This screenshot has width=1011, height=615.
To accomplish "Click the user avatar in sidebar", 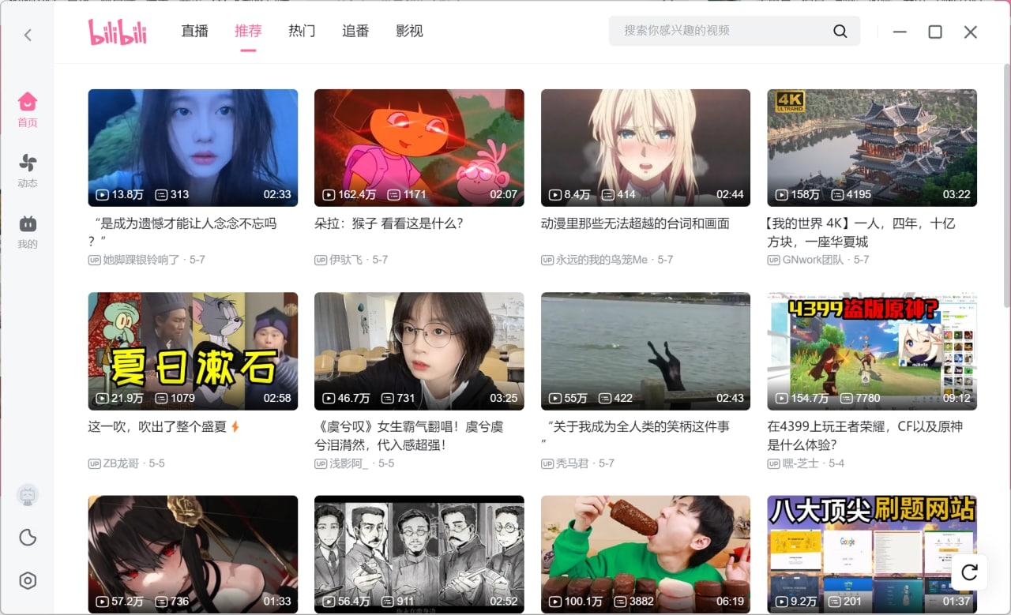I will [28, 496].
